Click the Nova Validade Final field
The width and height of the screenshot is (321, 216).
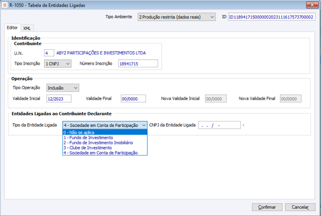(x=291, y=99)
